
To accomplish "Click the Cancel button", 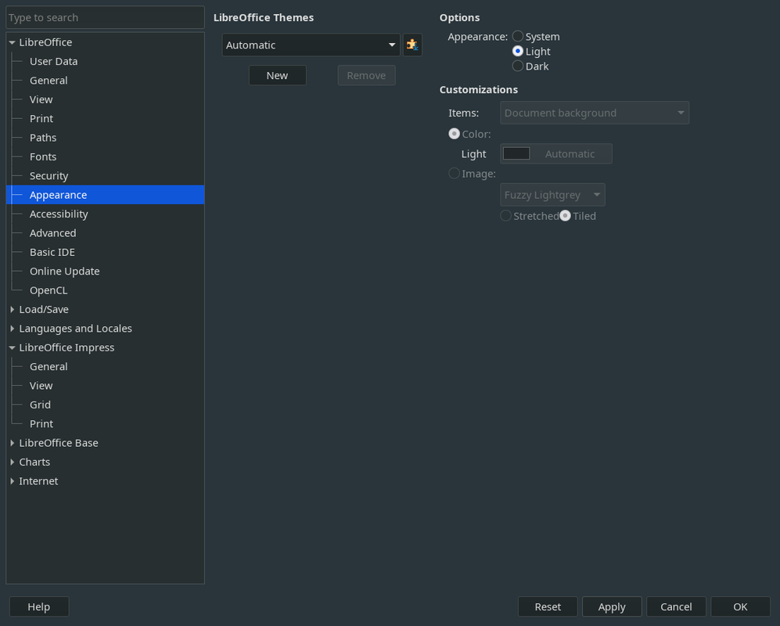I will pos(676,606).
